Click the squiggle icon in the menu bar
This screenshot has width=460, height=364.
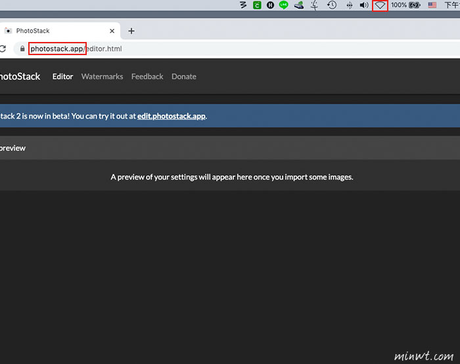(243, 5)
